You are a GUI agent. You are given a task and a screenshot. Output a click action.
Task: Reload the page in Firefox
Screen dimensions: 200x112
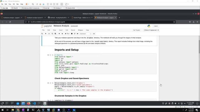(10, 22)
